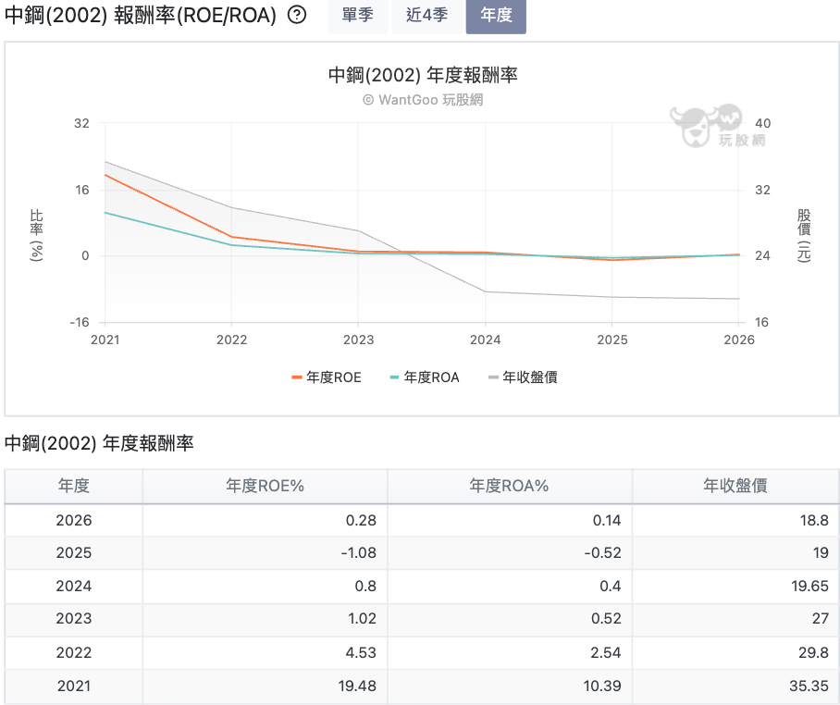Click ROA value 0.14
The image size is (840, 705).
coord(607,520)
